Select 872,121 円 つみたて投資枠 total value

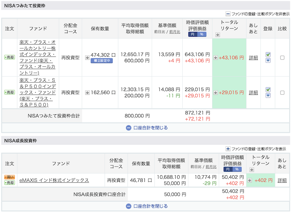(x=198, y=113)
